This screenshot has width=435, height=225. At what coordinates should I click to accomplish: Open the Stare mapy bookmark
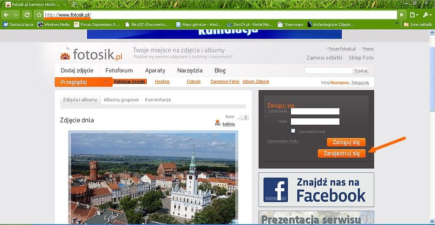pyautogui.click(x=290, y=25)
